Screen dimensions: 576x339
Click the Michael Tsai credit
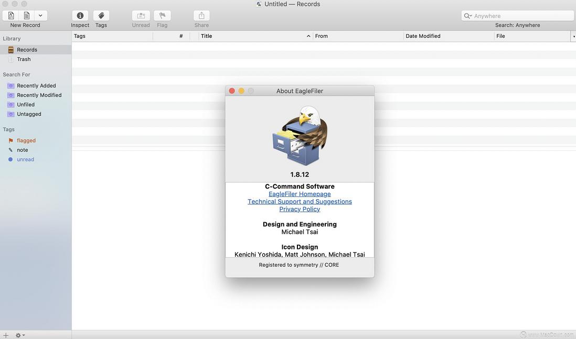[300, 232]
